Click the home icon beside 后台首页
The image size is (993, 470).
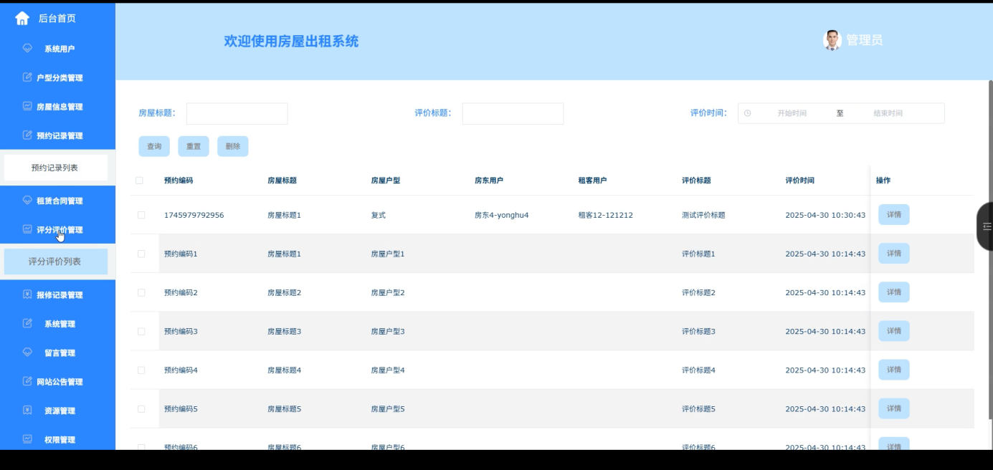22,19
